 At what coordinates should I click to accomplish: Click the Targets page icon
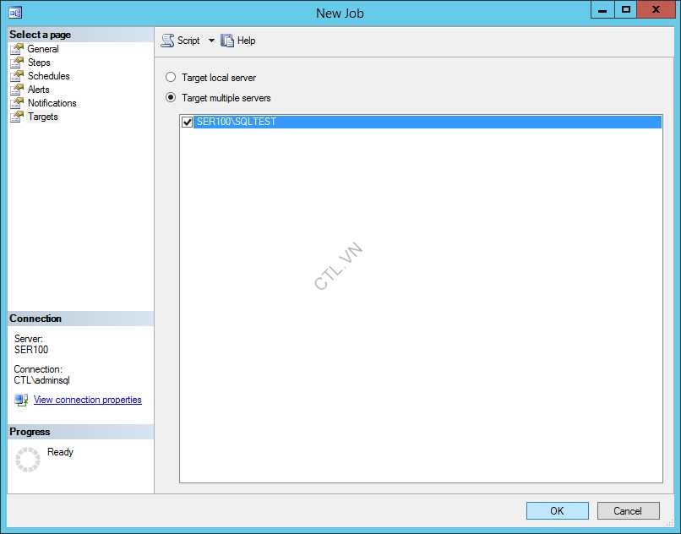(17, 117)
